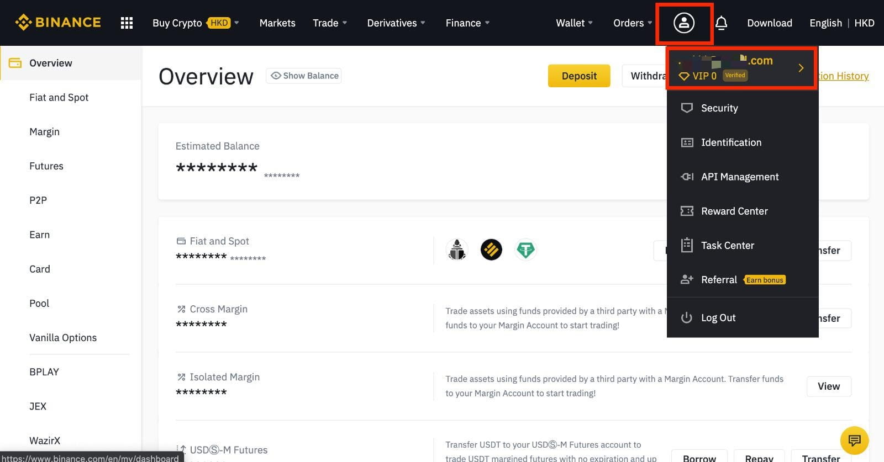Viewport: 884px width, 462px height.
Task: Click the Referral add-person icon
Action: click(x=687, y=279)
